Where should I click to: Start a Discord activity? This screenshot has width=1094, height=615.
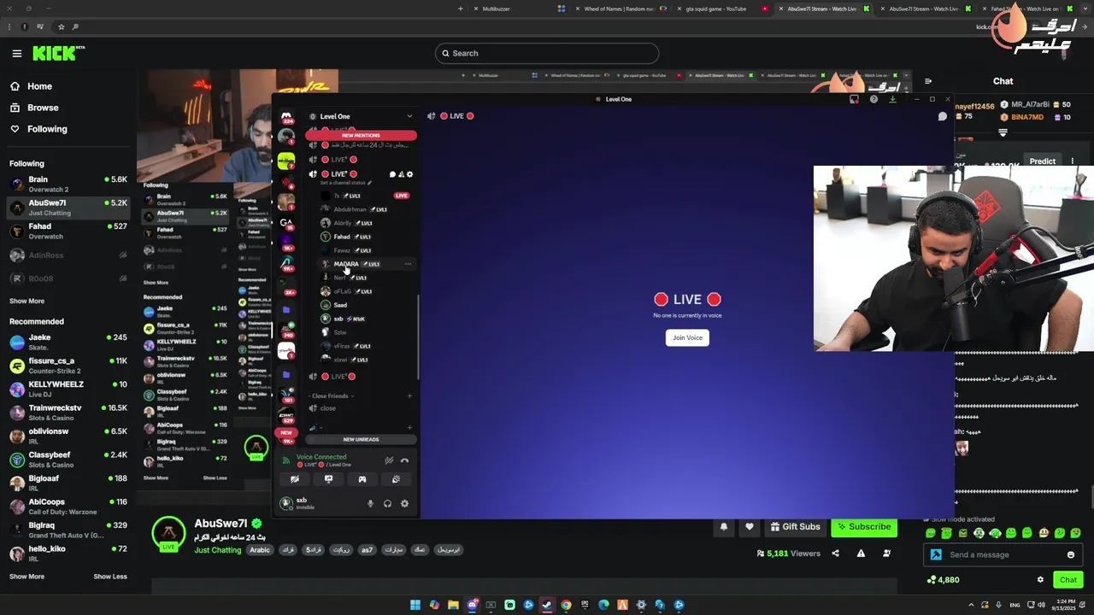(x=362, y=479)
